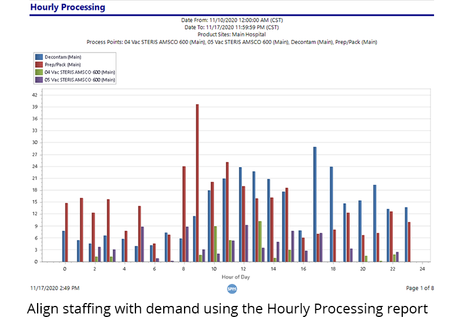Click the y-axis value 42
This screenshot has height=336, width=463.
pyautogui.click(x=35, y=95)
